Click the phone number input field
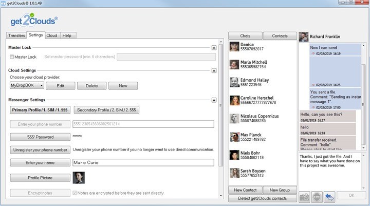 coord(143,124)
